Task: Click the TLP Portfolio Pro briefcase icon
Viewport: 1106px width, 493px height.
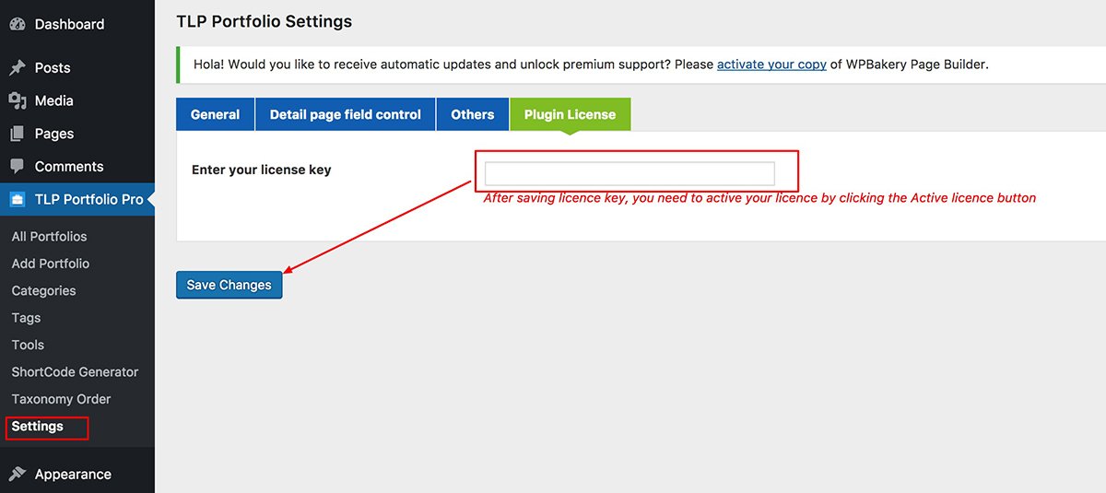Action: 17,199
